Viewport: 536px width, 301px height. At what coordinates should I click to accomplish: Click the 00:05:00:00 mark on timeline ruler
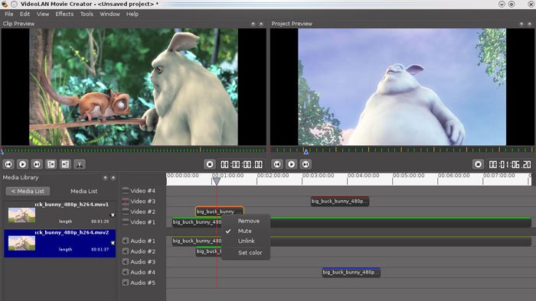coord(408,176)
